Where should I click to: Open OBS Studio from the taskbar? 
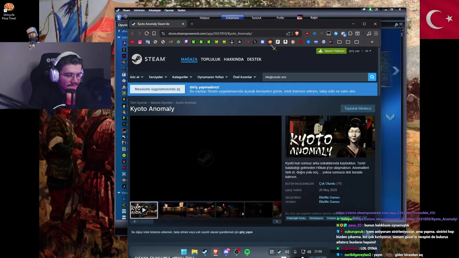point(237,252)
